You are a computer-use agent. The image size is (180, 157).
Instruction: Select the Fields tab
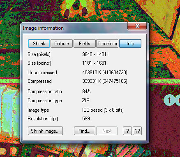tap(85, 44)
